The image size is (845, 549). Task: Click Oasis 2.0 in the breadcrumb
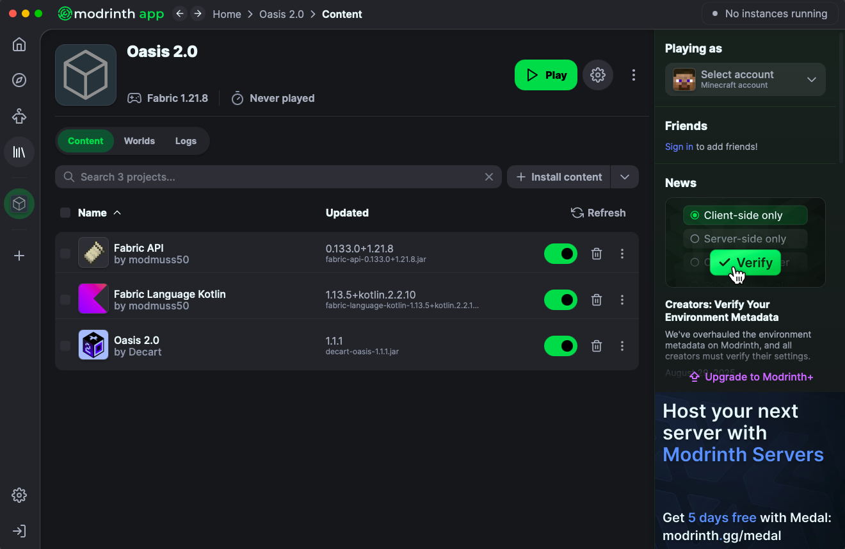click(282, 14)
